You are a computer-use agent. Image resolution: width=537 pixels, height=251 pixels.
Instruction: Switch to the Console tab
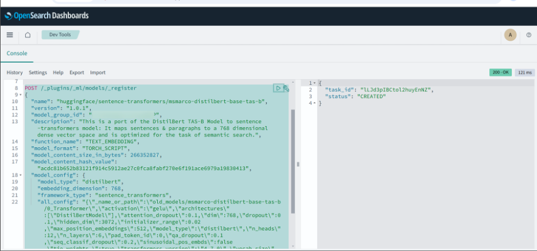click(x=17, y=53)
